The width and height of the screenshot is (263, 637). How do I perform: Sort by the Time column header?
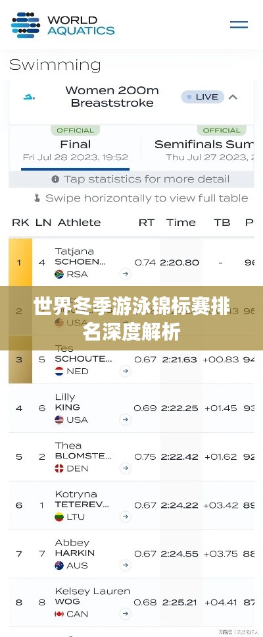pyautogui.click(x=181, y=223)
